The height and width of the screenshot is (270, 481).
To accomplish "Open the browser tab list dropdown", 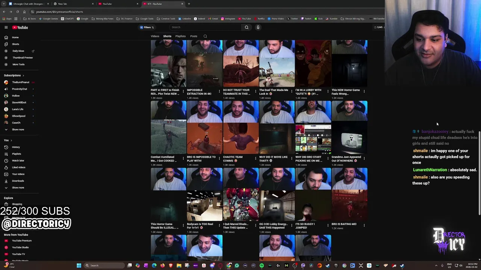I will (x=4, y=4).
